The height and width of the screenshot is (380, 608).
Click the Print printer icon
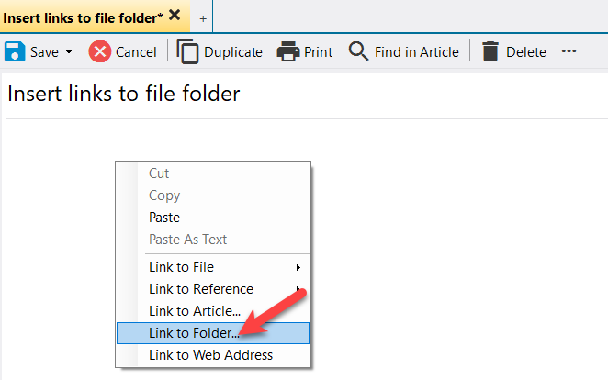(x=288, y=51)
